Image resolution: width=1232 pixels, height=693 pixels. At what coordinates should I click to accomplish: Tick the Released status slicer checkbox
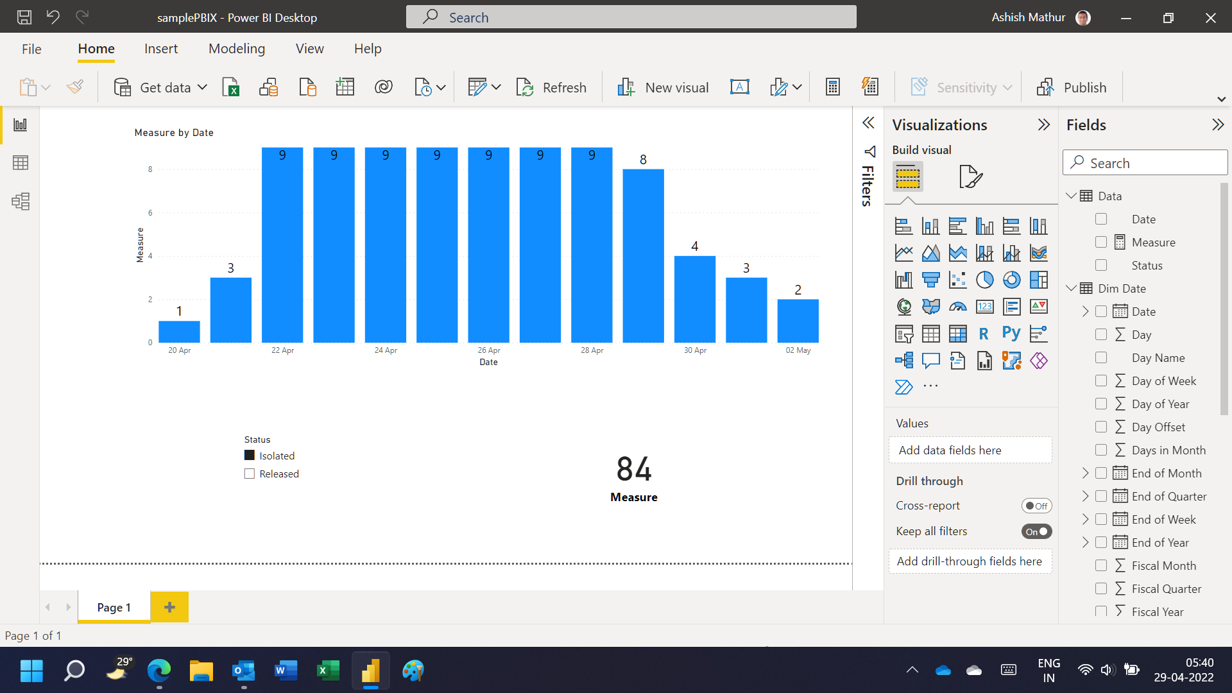(250, 474)
